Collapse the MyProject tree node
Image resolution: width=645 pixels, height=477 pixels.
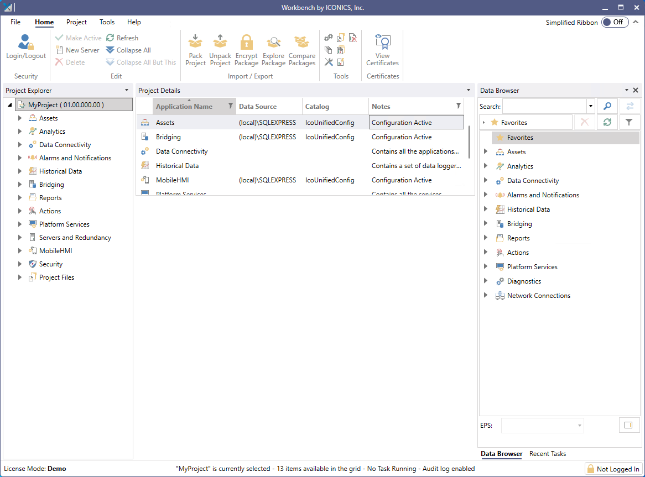(10, 105)
